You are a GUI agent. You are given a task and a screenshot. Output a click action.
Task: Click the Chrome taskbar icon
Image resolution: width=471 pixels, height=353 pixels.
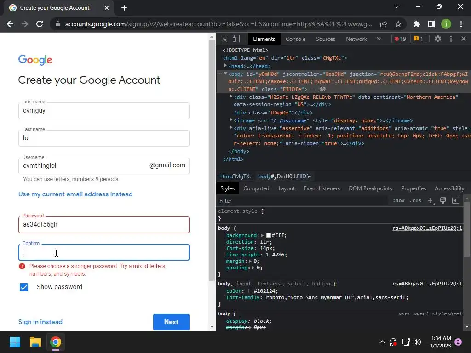pos(56,342)
